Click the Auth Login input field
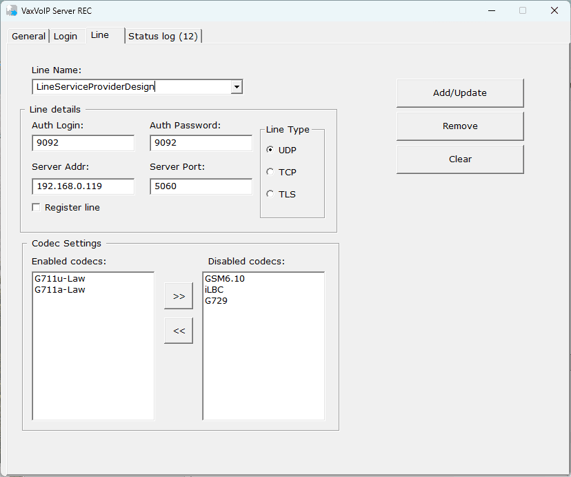 click(x=83, y=143)
